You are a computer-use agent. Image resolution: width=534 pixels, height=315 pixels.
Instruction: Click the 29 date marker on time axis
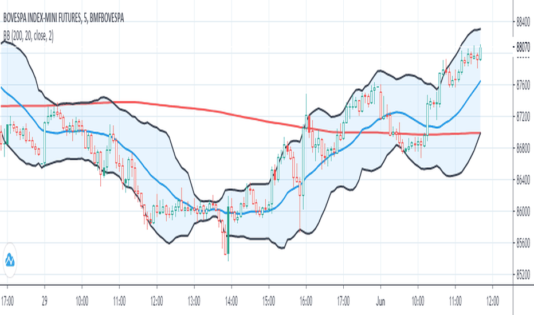tap(45, 301)
